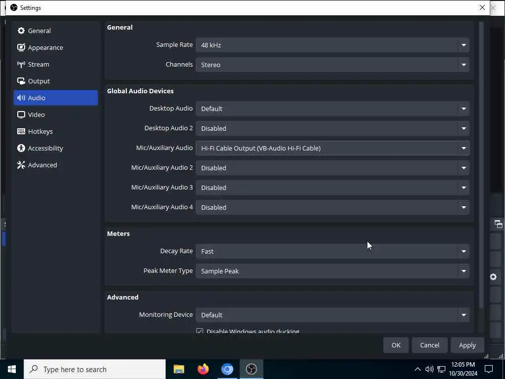Screen dimensions: 505x379
Task: Open the Accessibility settings tab
Action: tap(56, 148)
